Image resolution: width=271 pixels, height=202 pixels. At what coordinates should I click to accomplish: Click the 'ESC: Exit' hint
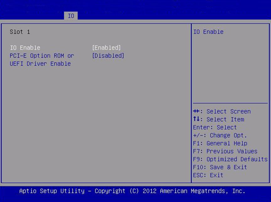click(x=208, y=175)
